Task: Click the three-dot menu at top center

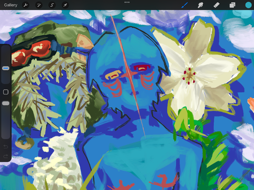Action: [x=127, y=2]
